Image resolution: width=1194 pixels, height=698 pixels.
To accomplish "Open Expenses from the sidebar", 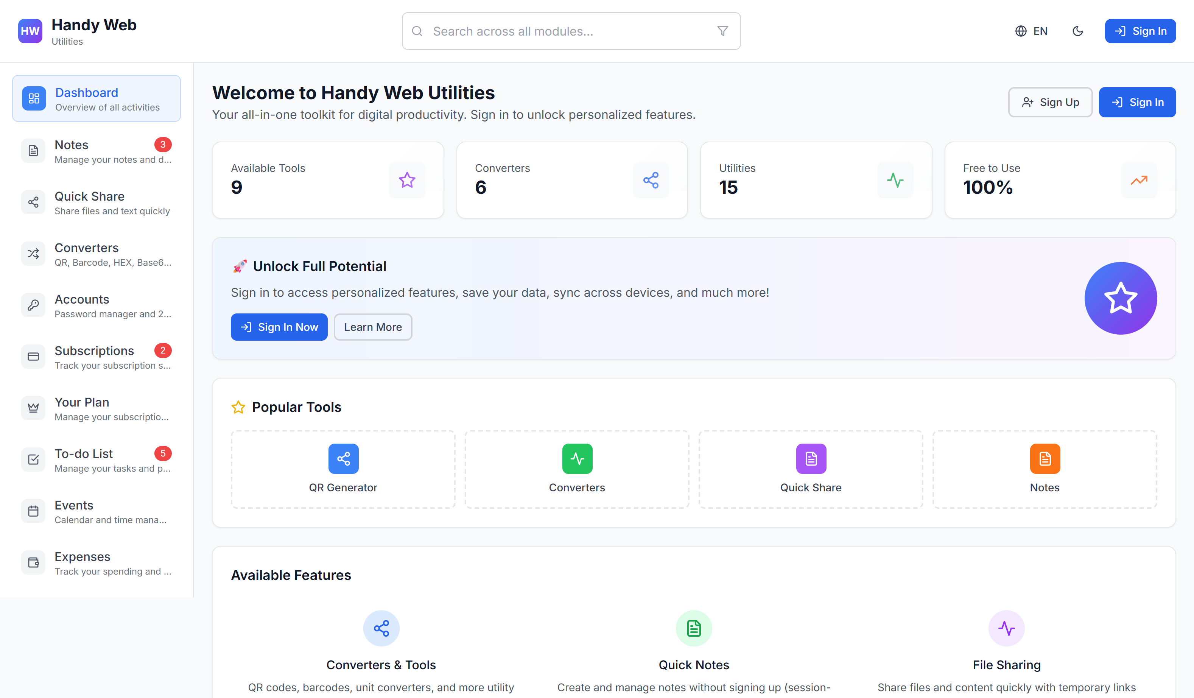I will coord(96,563).
